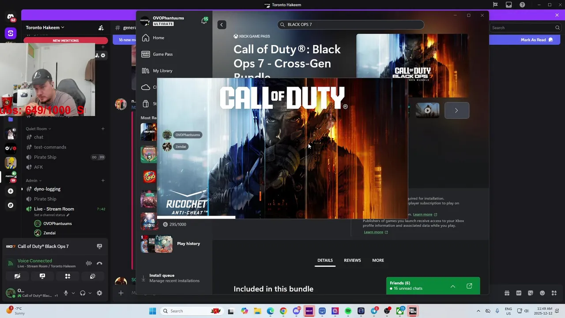Viewport: 565px width, 318px height.
Task: Launch an activity from voice panel
Action: click(x=68, y=276)
